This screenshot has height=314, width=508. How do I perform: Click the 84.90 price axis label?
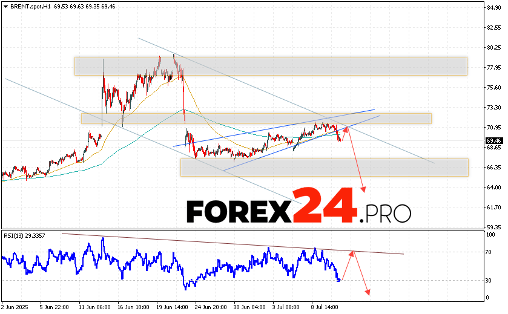tap(494, 8)
